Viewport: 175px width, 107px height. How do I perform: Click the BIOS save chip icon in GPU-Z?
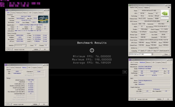[168, 21]
